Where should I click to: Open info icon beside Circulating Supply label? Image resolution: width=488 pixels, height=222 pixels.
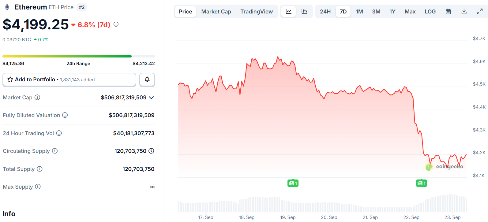55,151
